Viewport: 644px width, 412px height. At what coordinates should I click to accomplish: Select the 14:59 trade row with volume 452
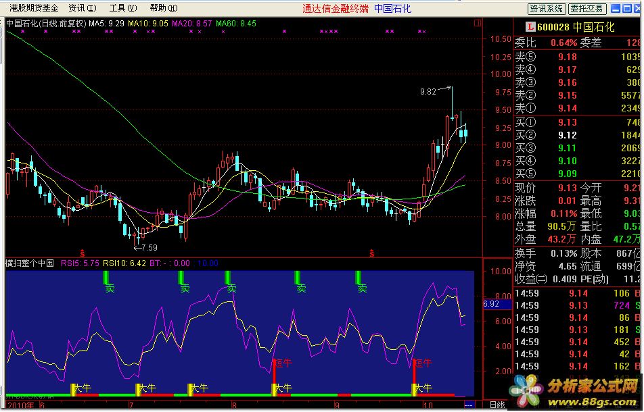(578, 342)
